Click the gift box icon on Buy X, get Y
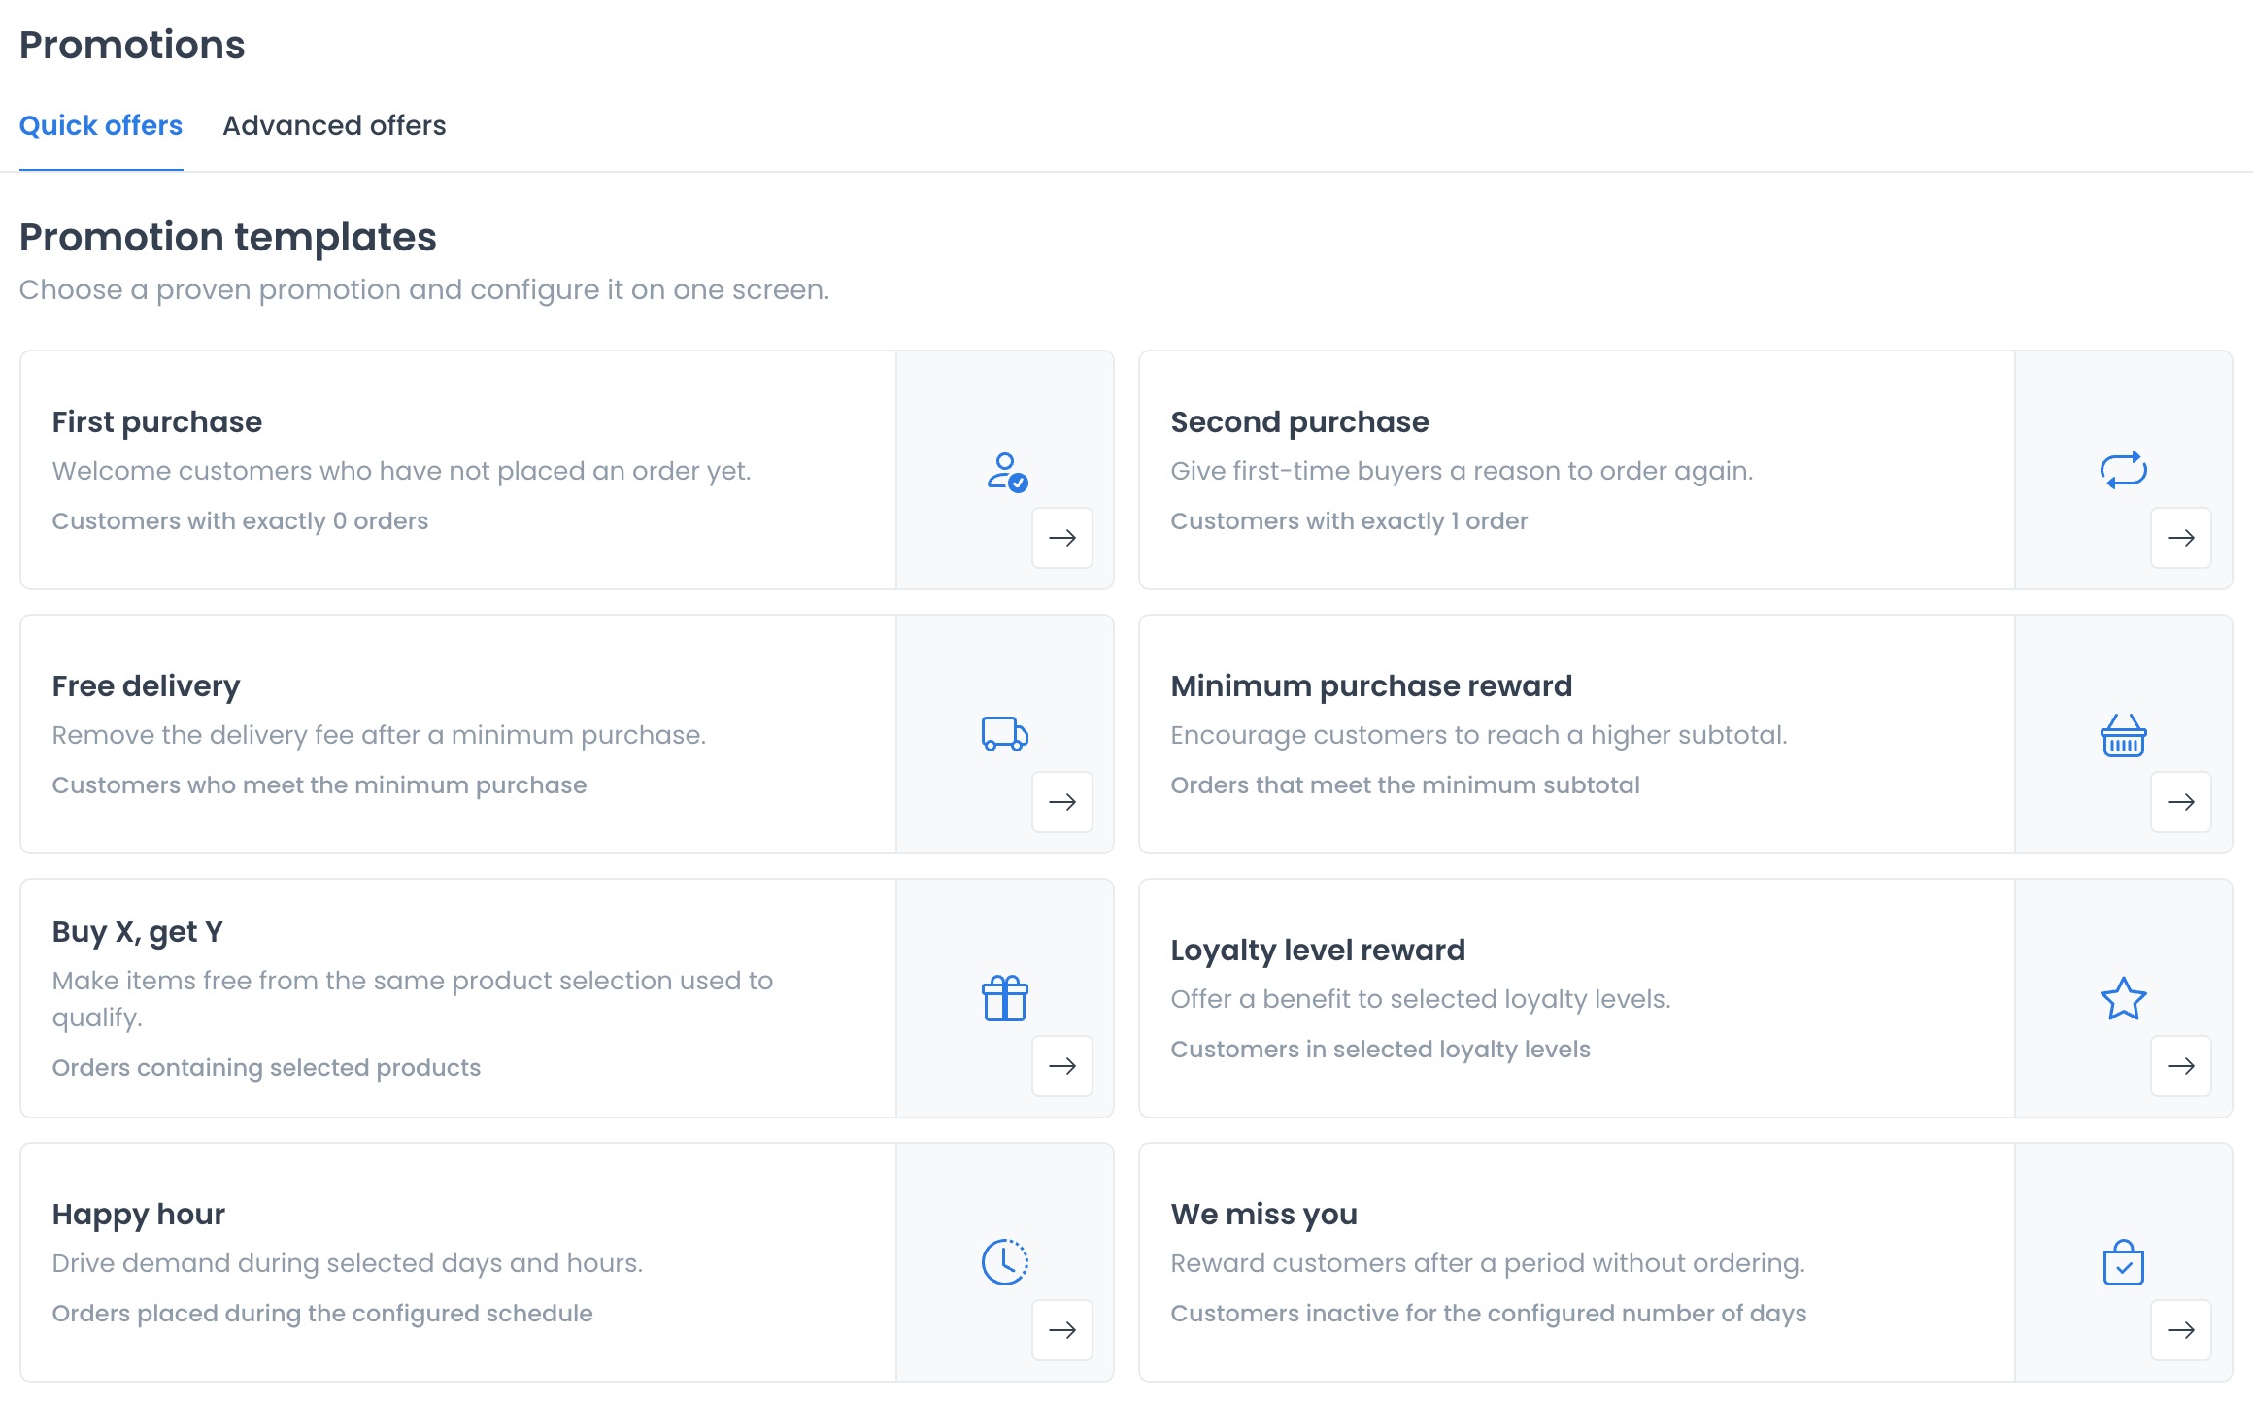 click(1004, 998)
